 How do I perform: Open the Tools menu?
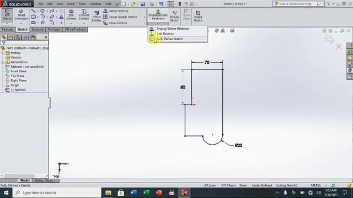[x=82, y=4]
